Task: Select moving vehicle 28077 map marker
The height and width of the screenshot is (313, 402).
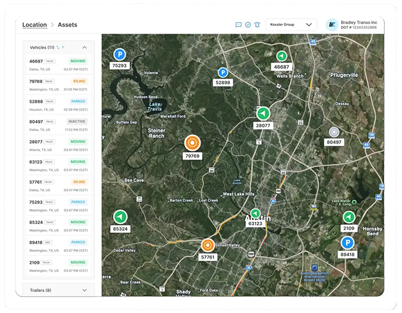Action: pos(264,113)
